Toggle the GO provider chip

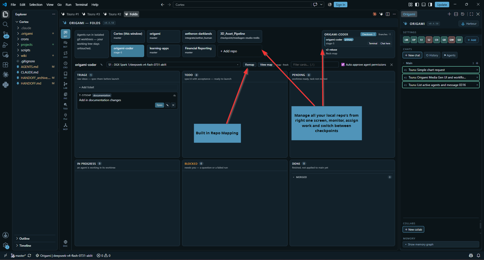click(x=459, y=40)
